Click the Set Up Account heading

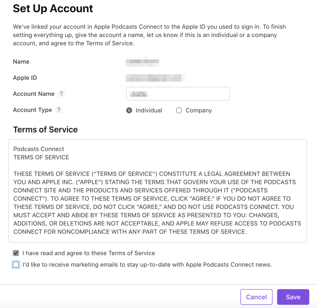pyautogui.click(x=53, y=8)
